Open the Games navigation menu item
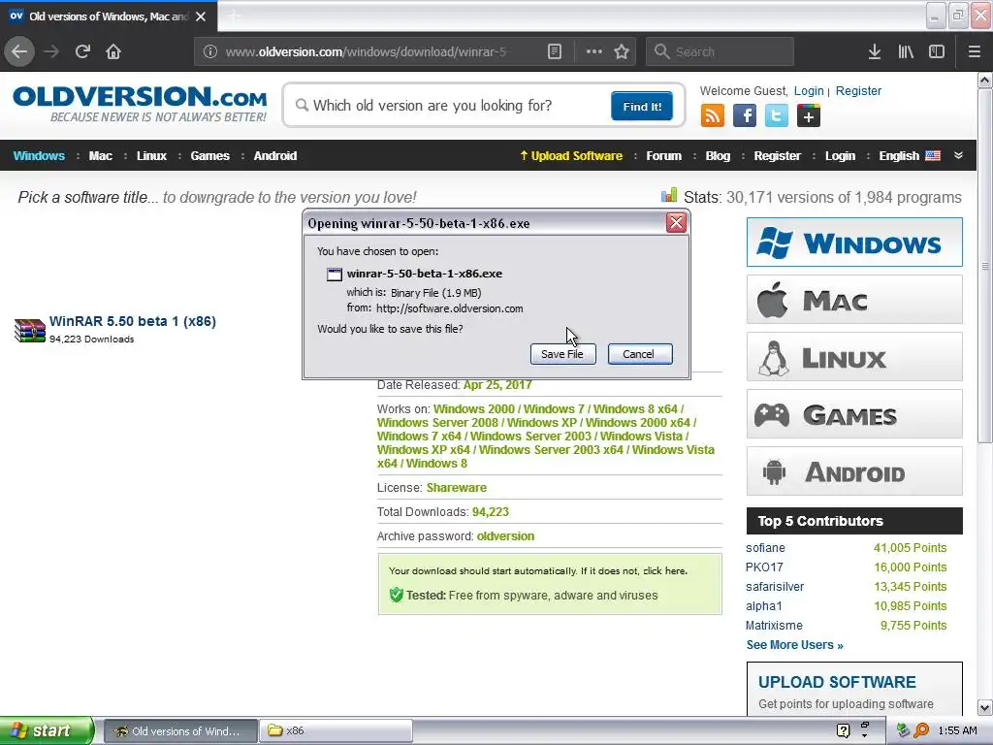Viewport: 993px width, 745px height. pyautogui.click(x=209, y=156)
